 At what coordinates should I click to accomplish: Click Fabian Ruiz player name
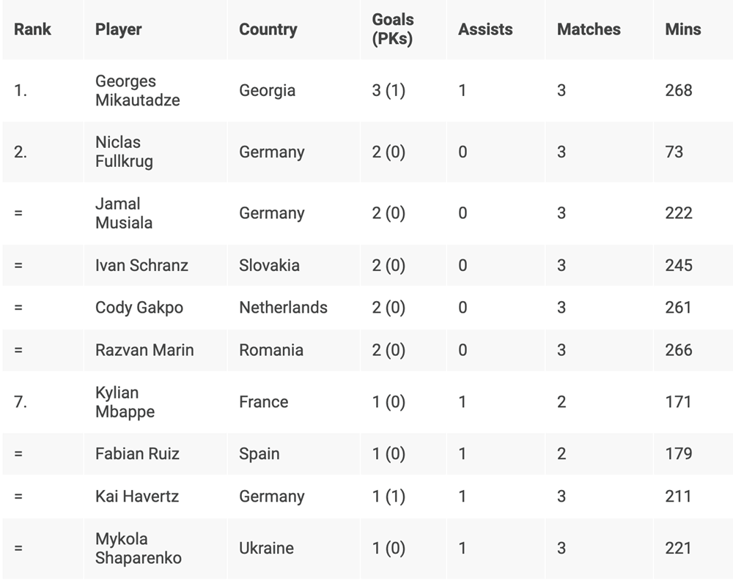click(137, 454)
